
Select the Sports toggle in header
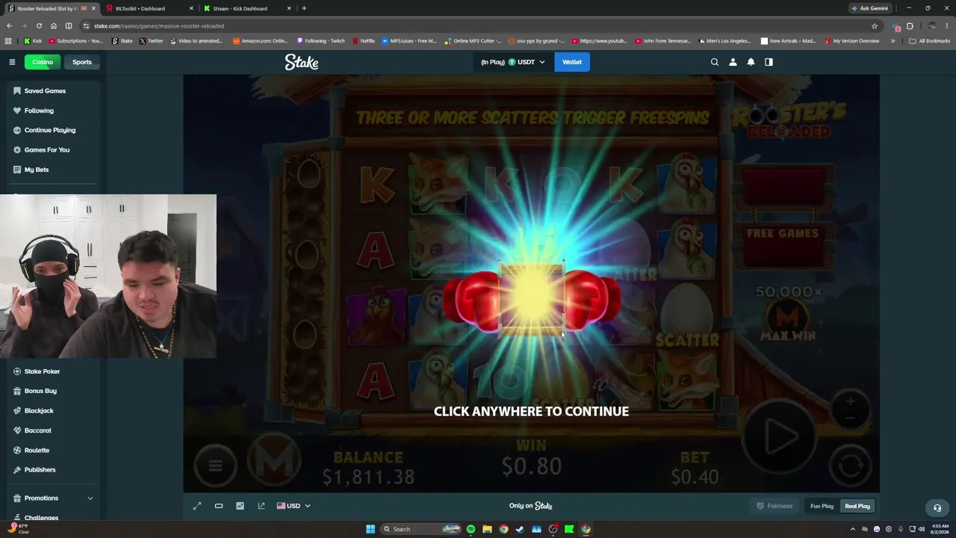(x=82, y=62)
